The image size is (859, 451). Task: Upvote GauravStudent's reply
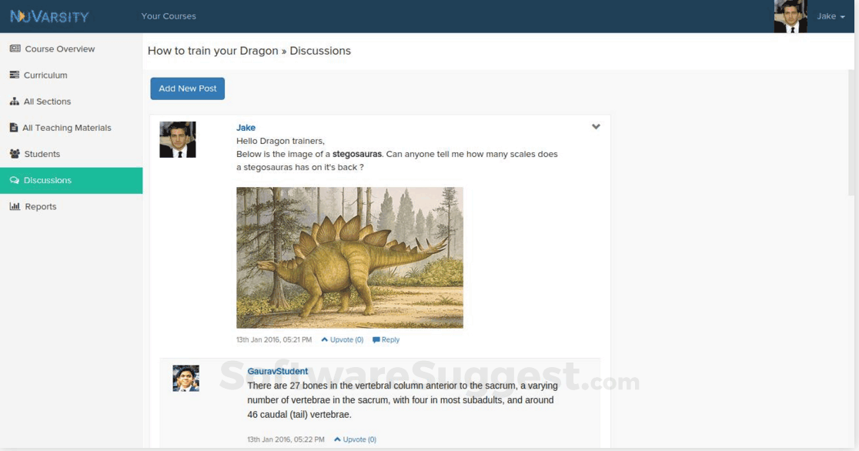[355, 439]
